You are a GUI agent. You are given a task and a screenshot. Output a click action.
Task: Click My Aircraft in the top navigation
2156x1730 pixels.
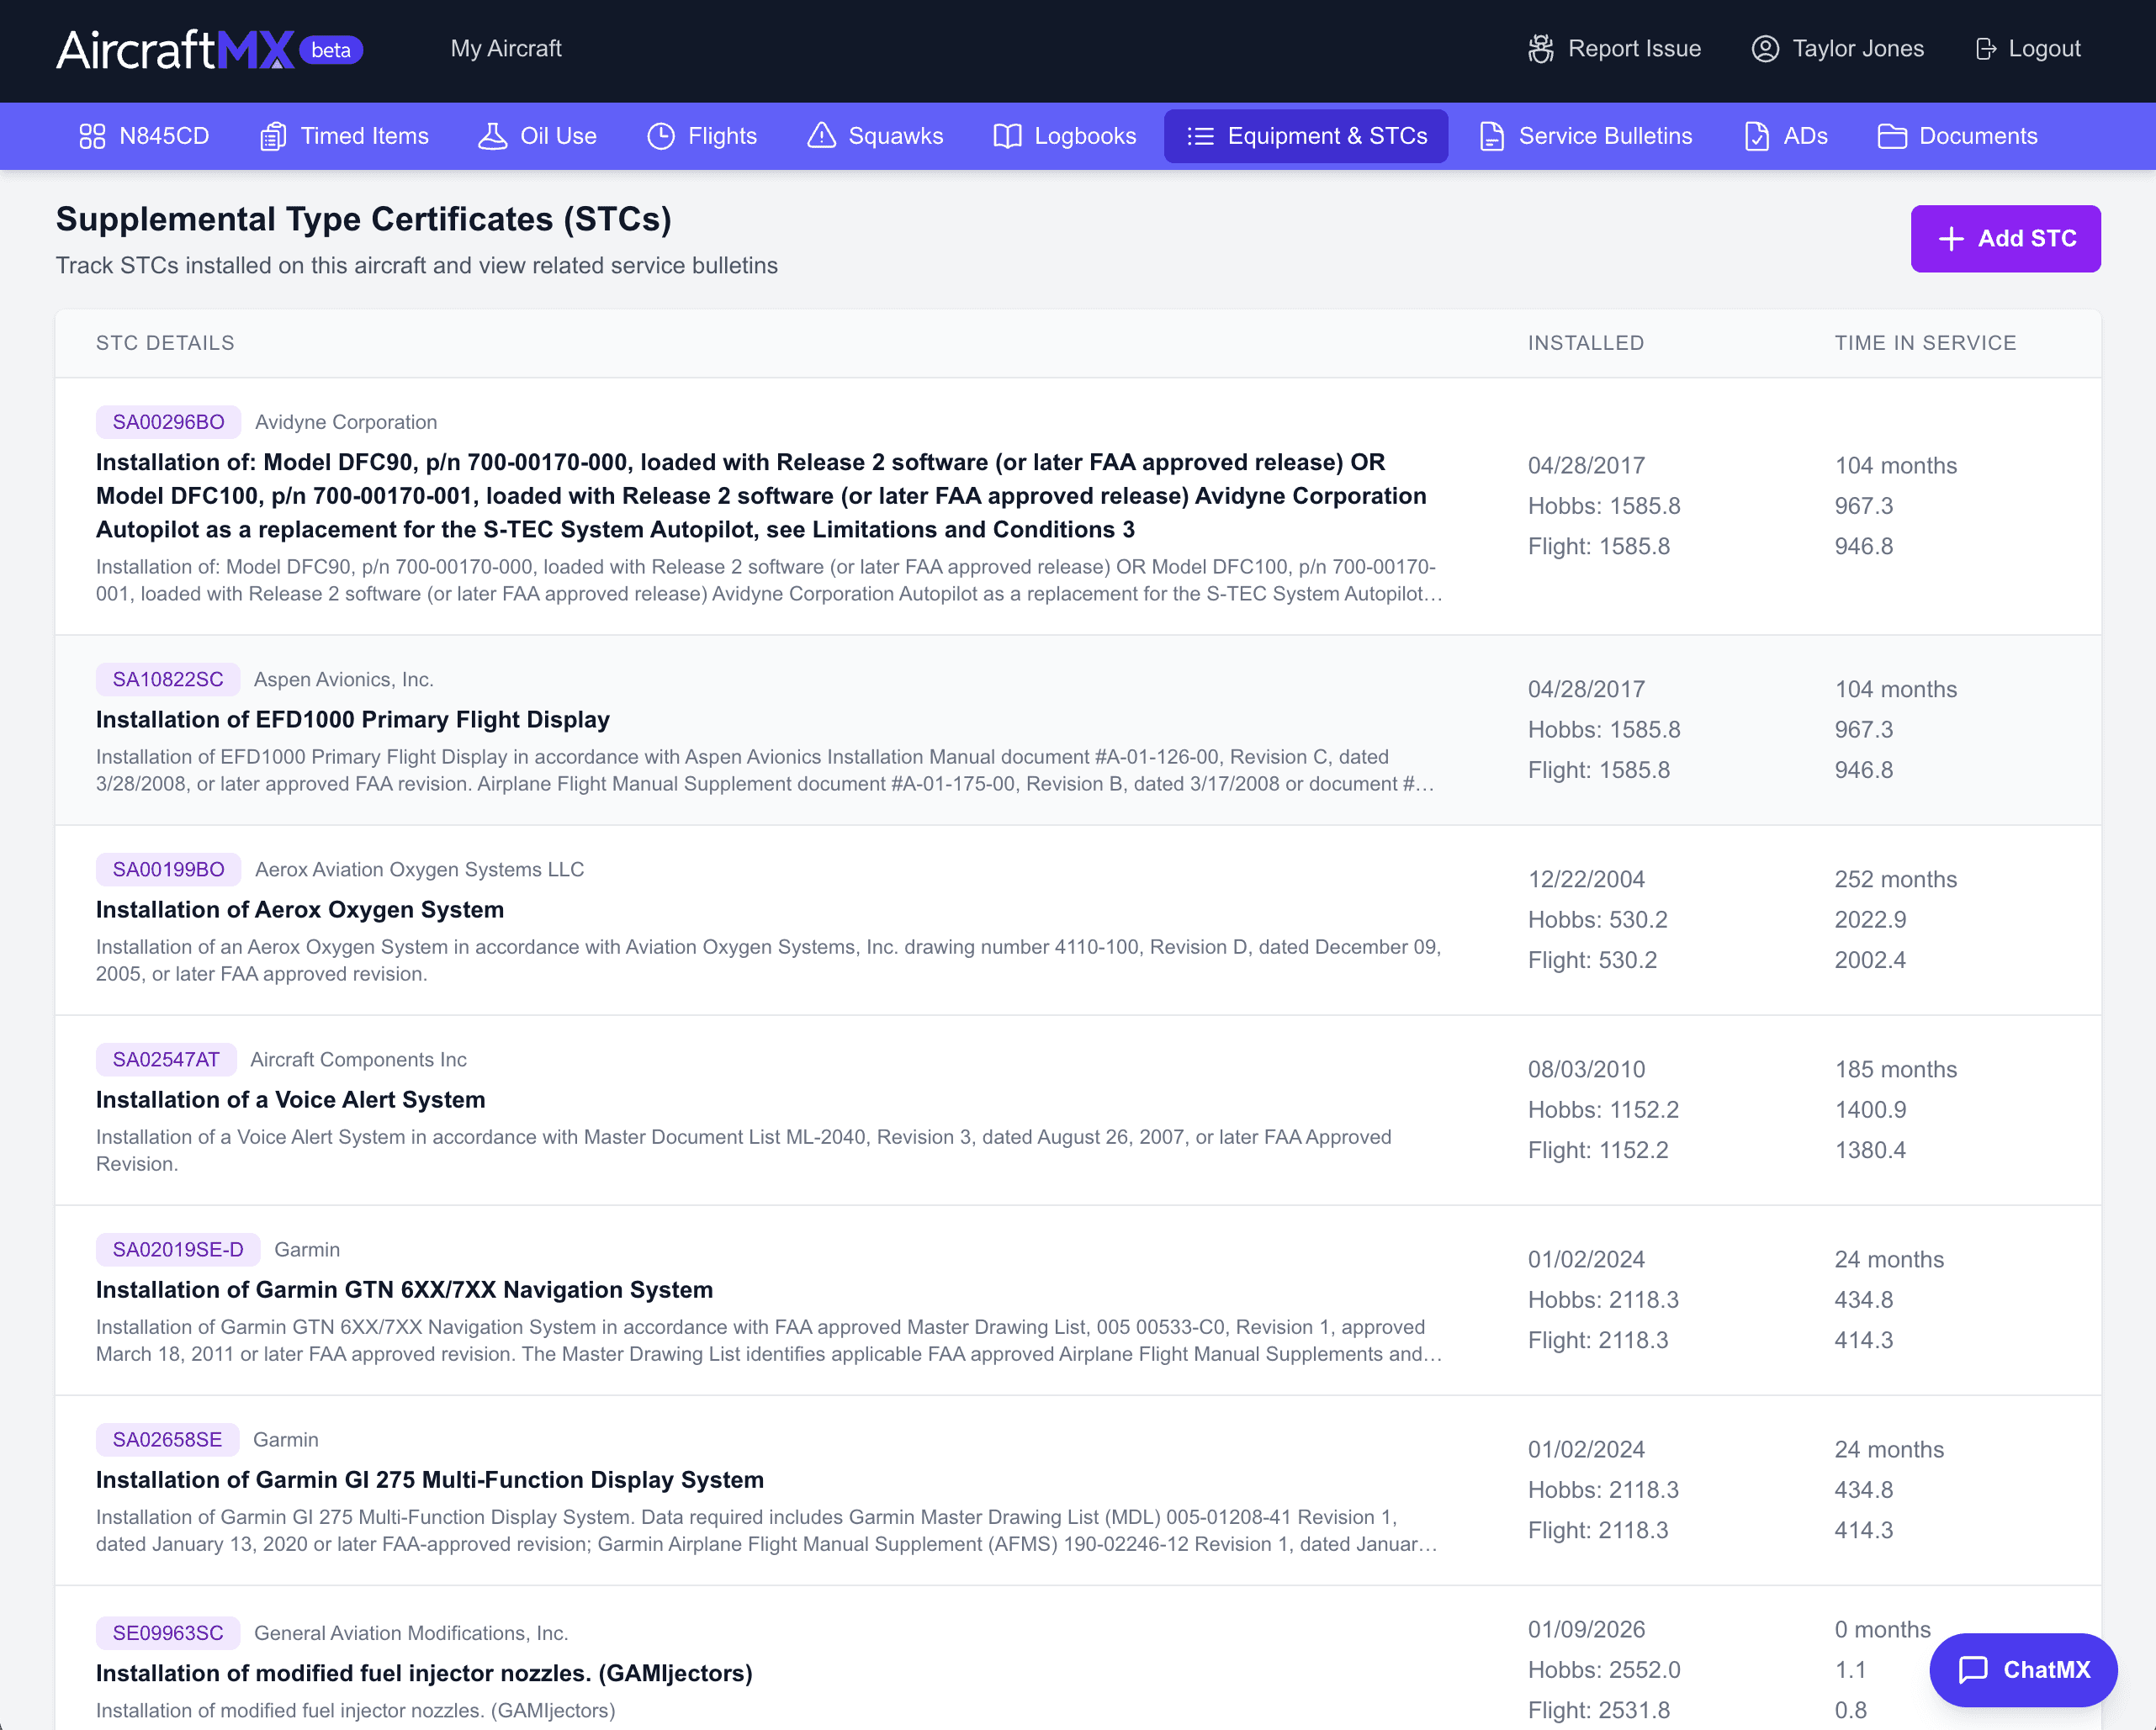(506, 48)
